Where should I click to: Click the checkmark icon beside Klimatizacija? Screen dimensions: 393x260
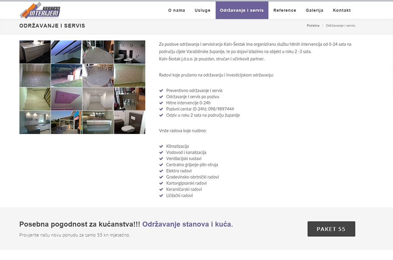tap(161, 146)
